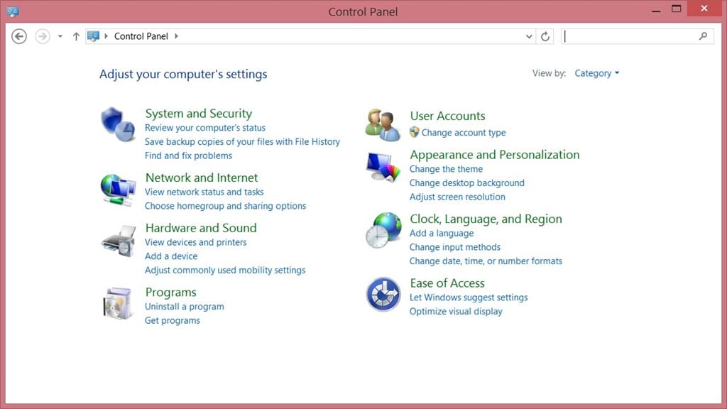Viewport: 727px width, 409px height.
Task: Close the Control Panel window
Action: click(x=704, y=9)
